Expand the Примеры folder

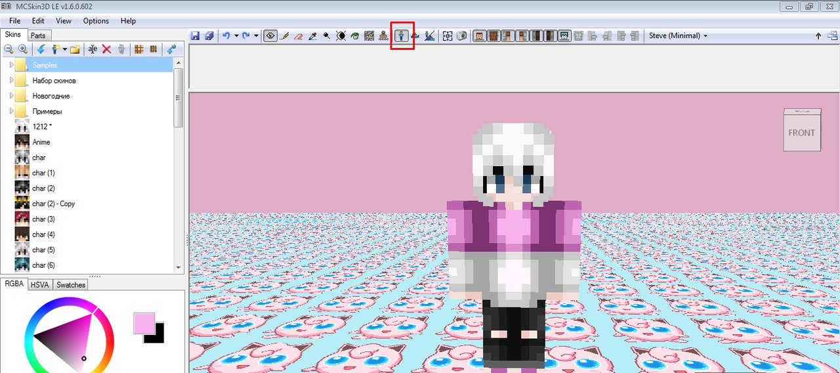click(11, 111)
